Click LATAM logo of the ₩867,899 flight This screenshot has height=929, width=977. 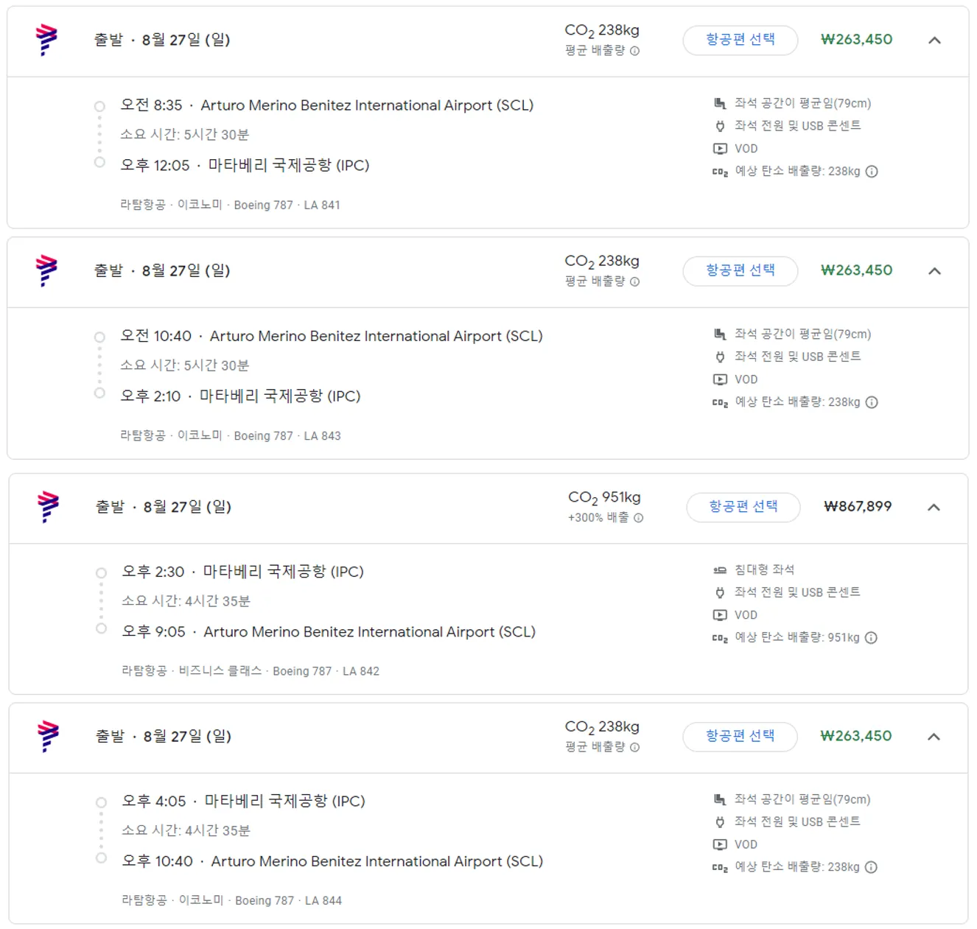point(48,507)
